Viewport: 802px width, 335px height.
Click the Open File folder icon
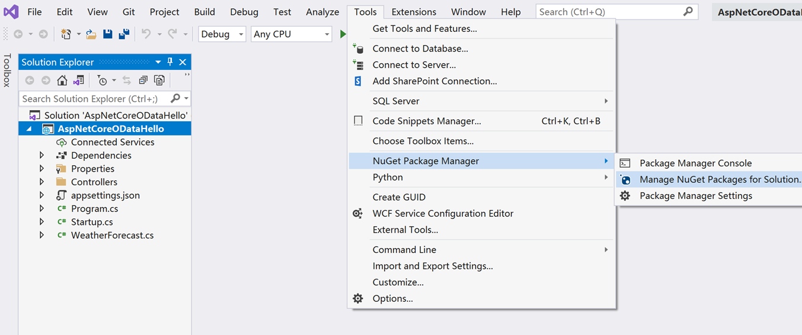pyautogui.click(x=91, y=34)
